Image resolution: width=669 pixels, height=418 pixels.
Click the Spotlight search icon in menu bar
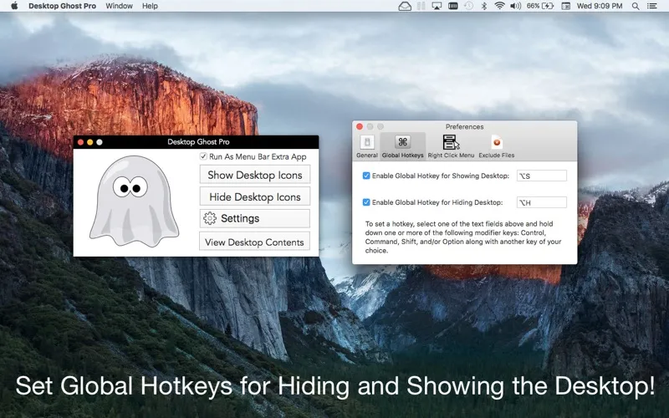[636, 6]
